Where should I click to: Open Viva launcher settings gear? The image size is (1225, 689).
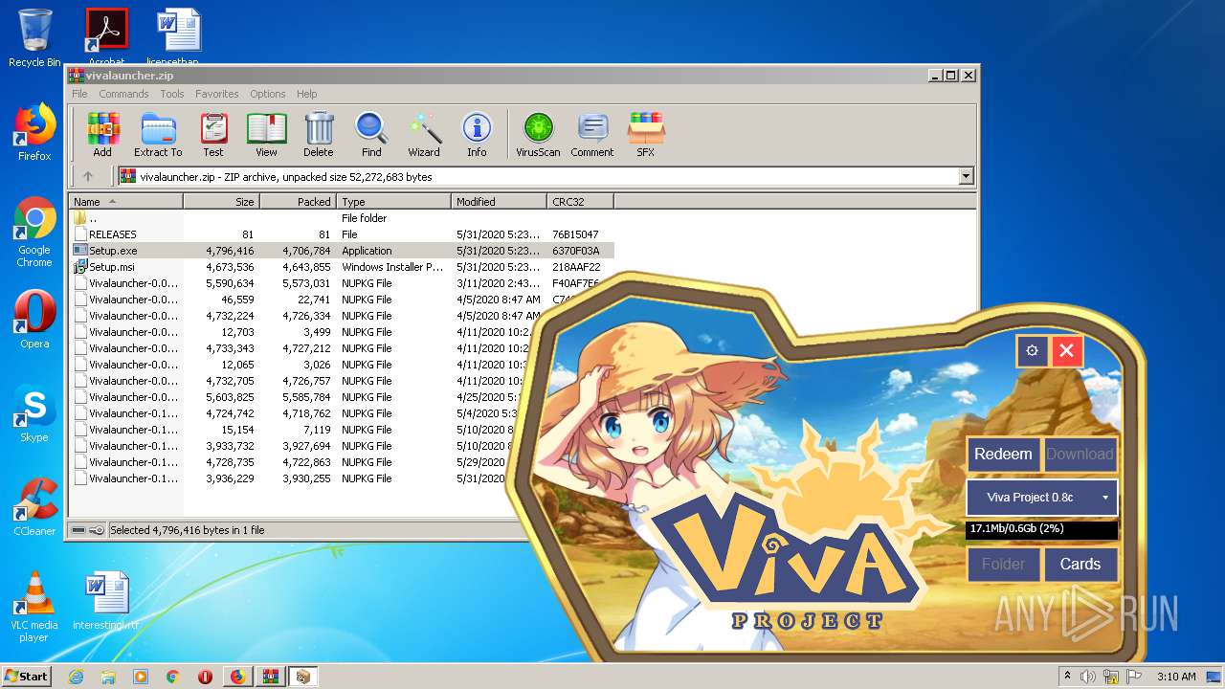[x=1032, y=351]
